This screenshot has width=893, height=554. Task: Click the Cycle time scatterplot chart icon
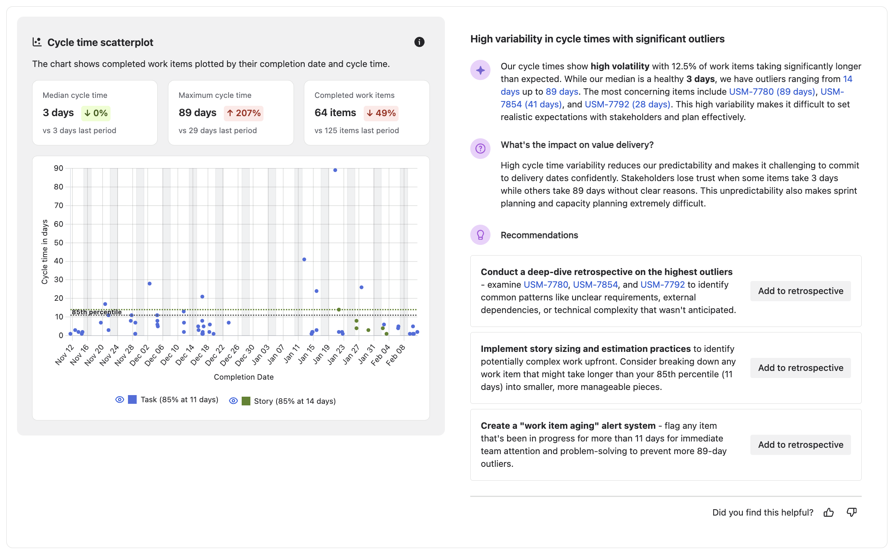pyautogui.click(x=38, y=42)
